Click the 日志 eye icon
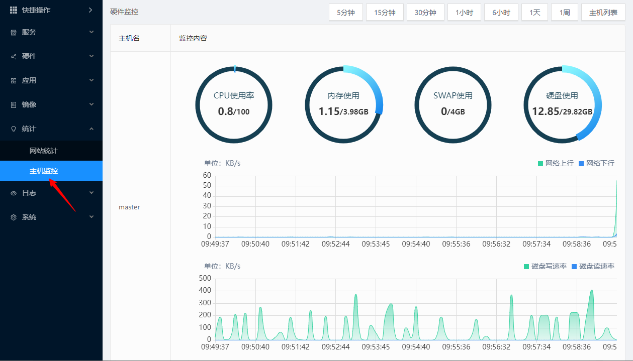Viewport: 633px width, 361px height. point(14,193)
